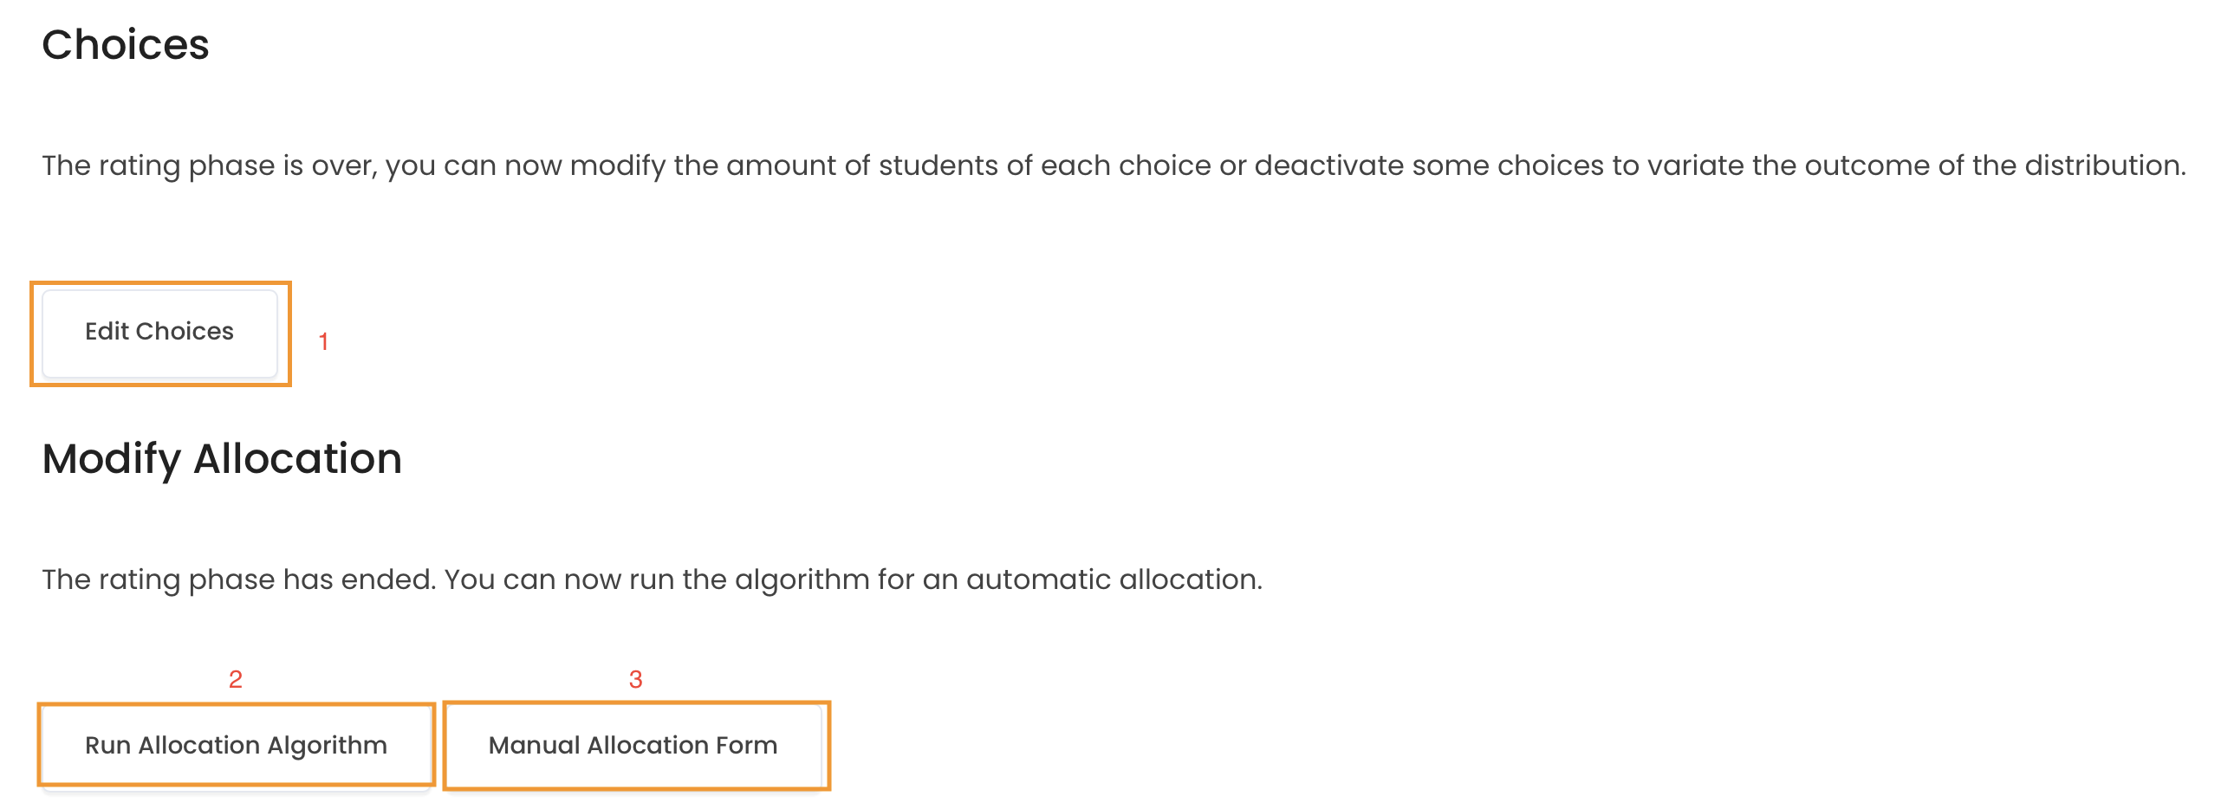Click the sentence starting 'The rating phase is over'
Image resolution: width=2234 pixels, height=809 pixels.
1114,165
